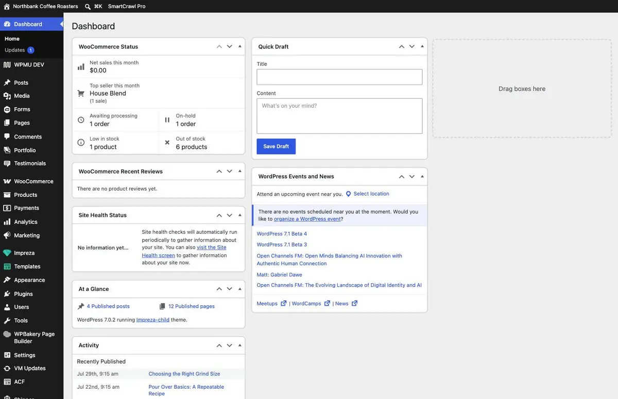Move WooCommerce Status box down
Viewport: 618px width, 399px height.
(230, 46)
